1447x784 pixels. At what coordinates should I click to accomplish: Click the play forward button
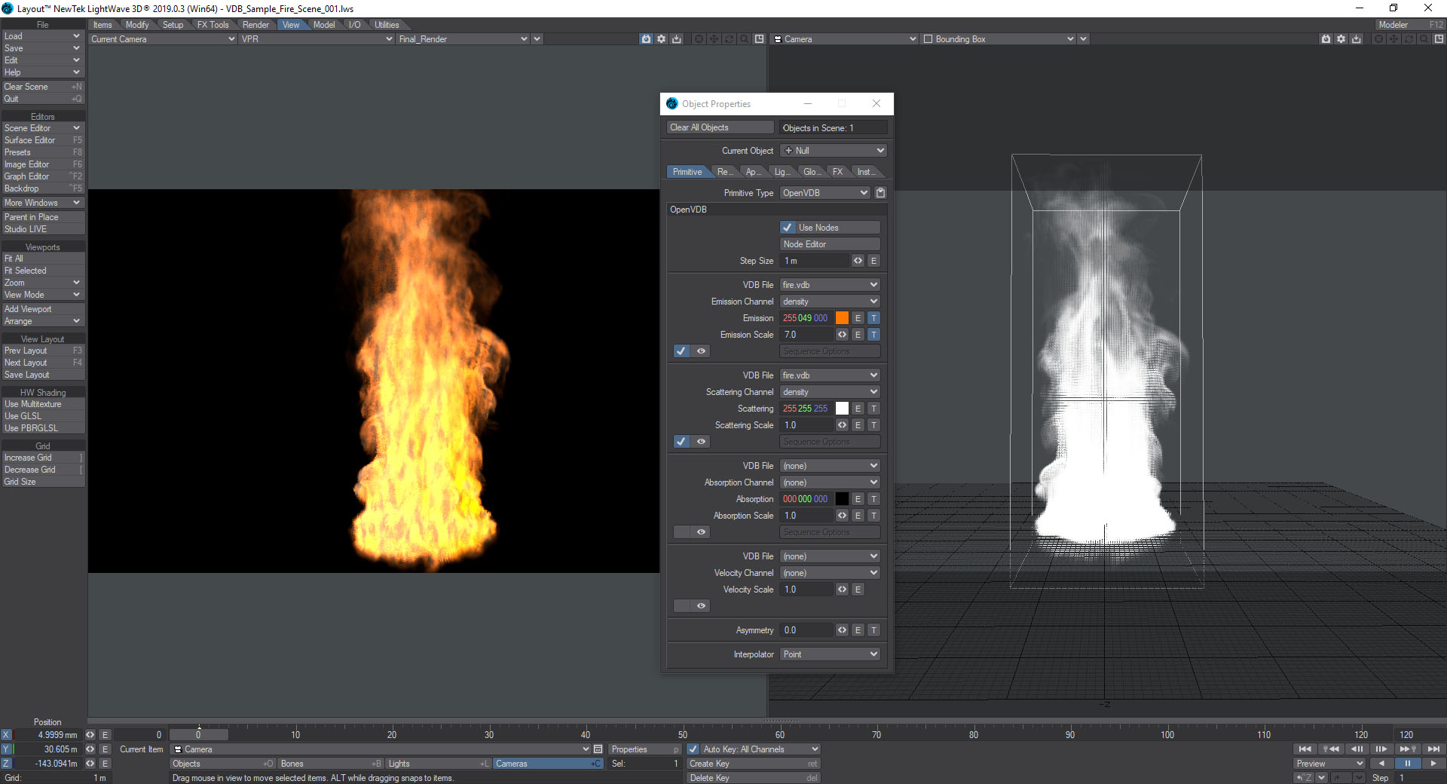(x=1433, y=764)
